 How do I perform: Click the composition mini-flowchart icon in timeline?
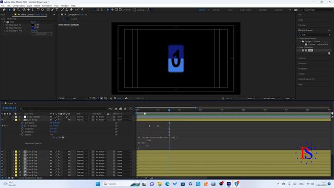tap(110, 109)
